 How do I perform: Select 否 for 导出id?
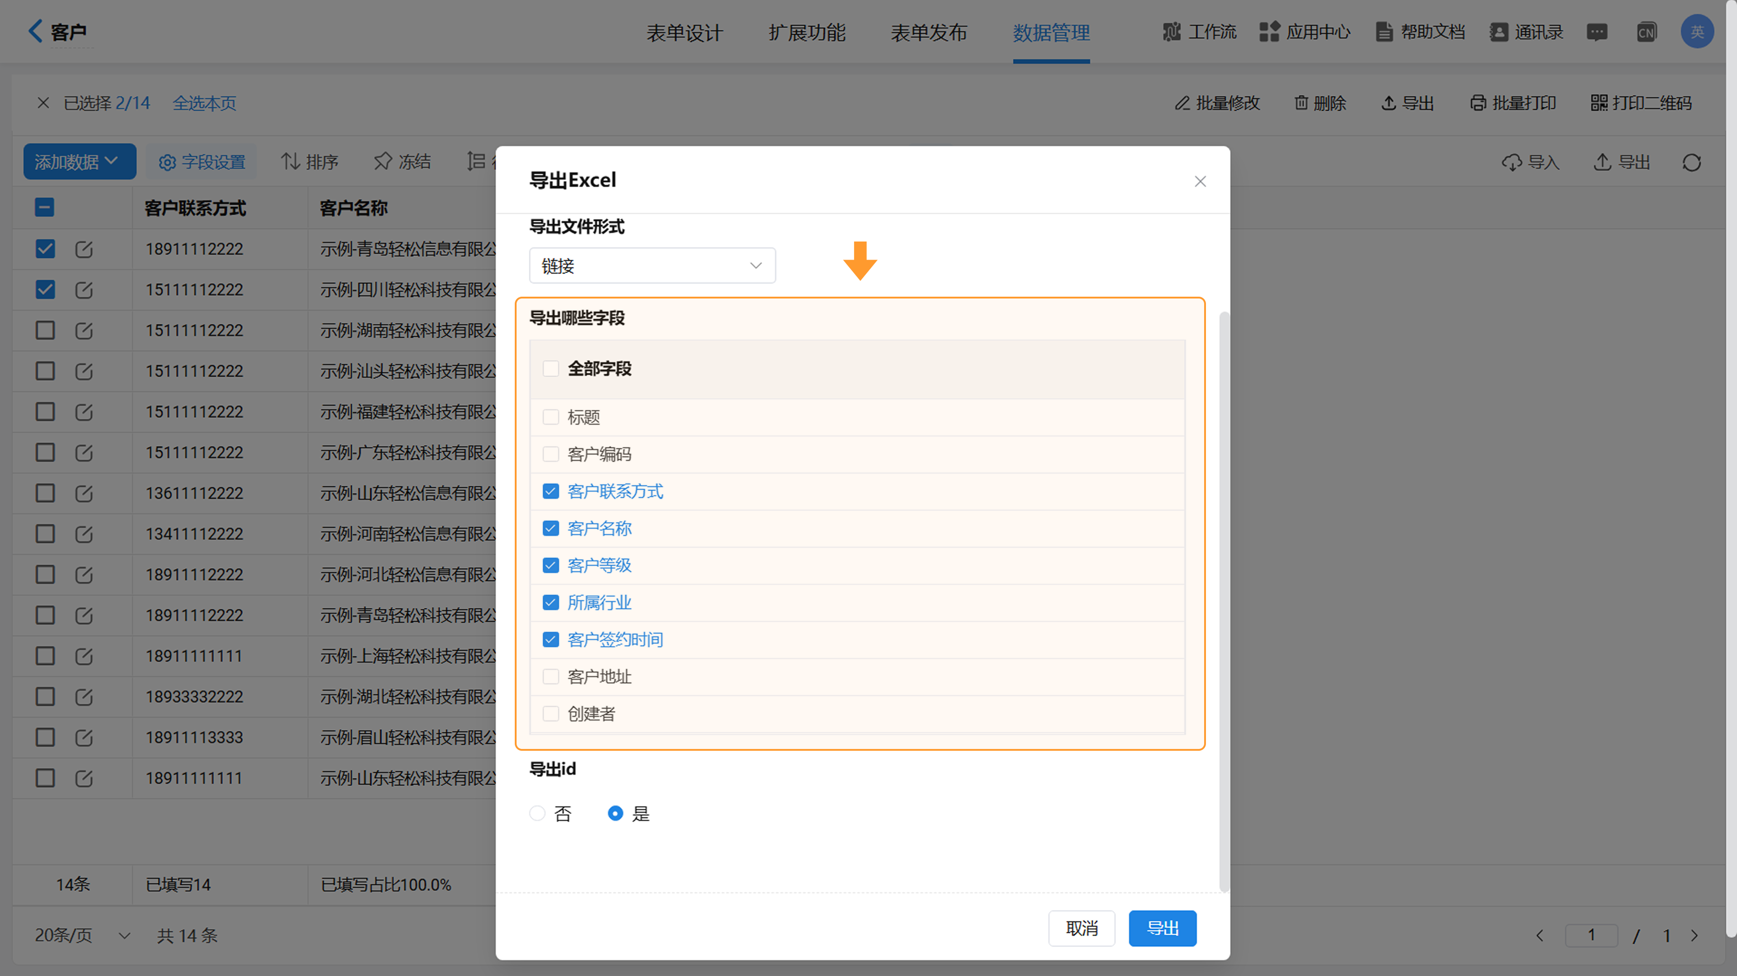click(x=537, y=814)
